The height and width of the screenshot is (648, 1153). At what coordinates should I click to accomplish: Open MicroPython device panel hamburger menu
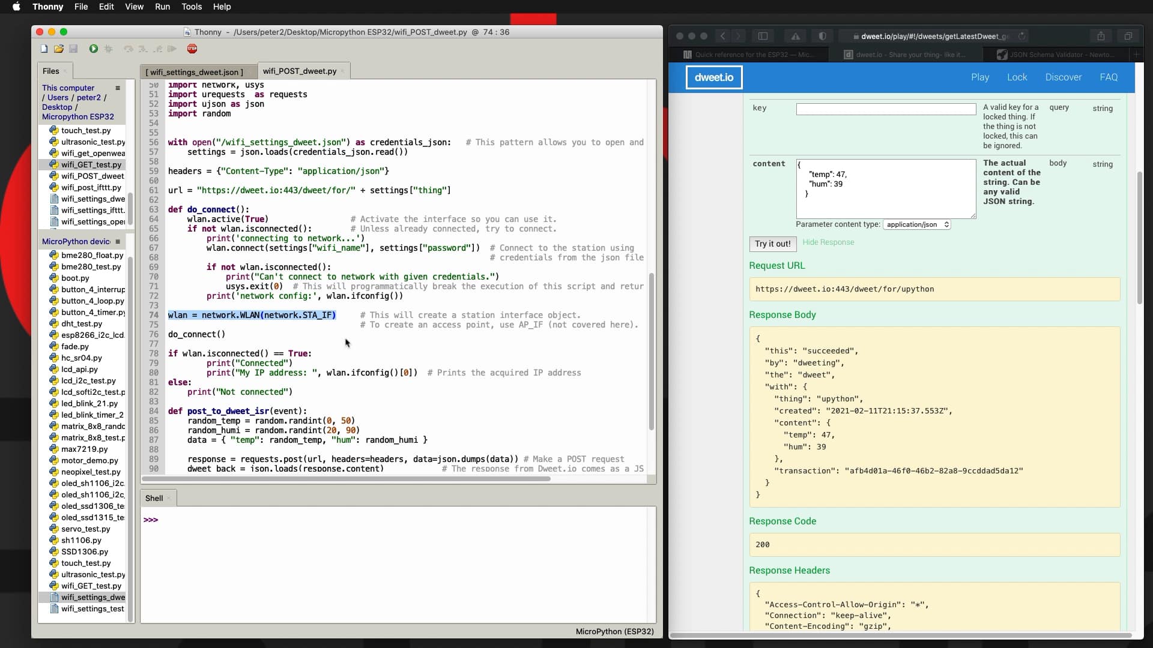118,242
